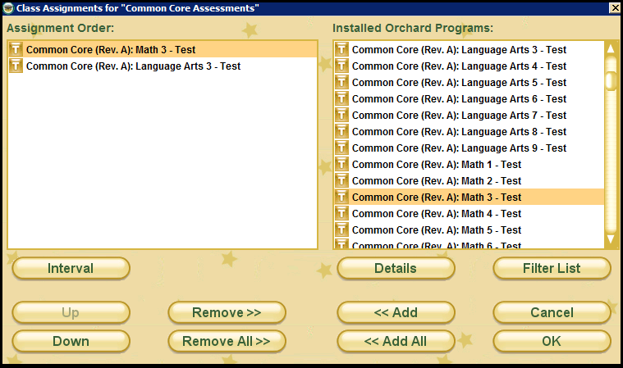The image size is (623, 368).
Task: Click test icon for Math 3 in Installed Programs
Action: [341, 197]
